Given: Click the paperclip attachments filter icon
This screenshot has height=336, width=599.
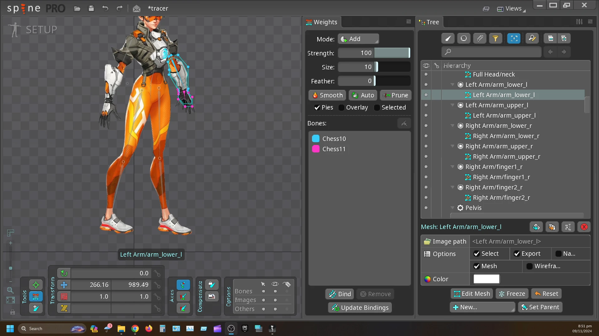Looking at the screenshot, I should point(480,39).
